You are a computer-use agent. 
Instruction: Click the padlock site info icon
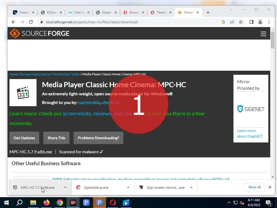click(42, 22)
